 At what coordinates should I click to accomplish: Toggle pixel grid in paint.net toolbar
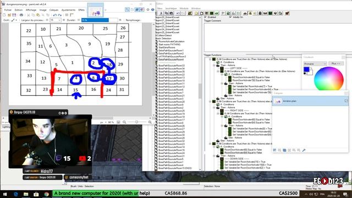tap(67, 15)
